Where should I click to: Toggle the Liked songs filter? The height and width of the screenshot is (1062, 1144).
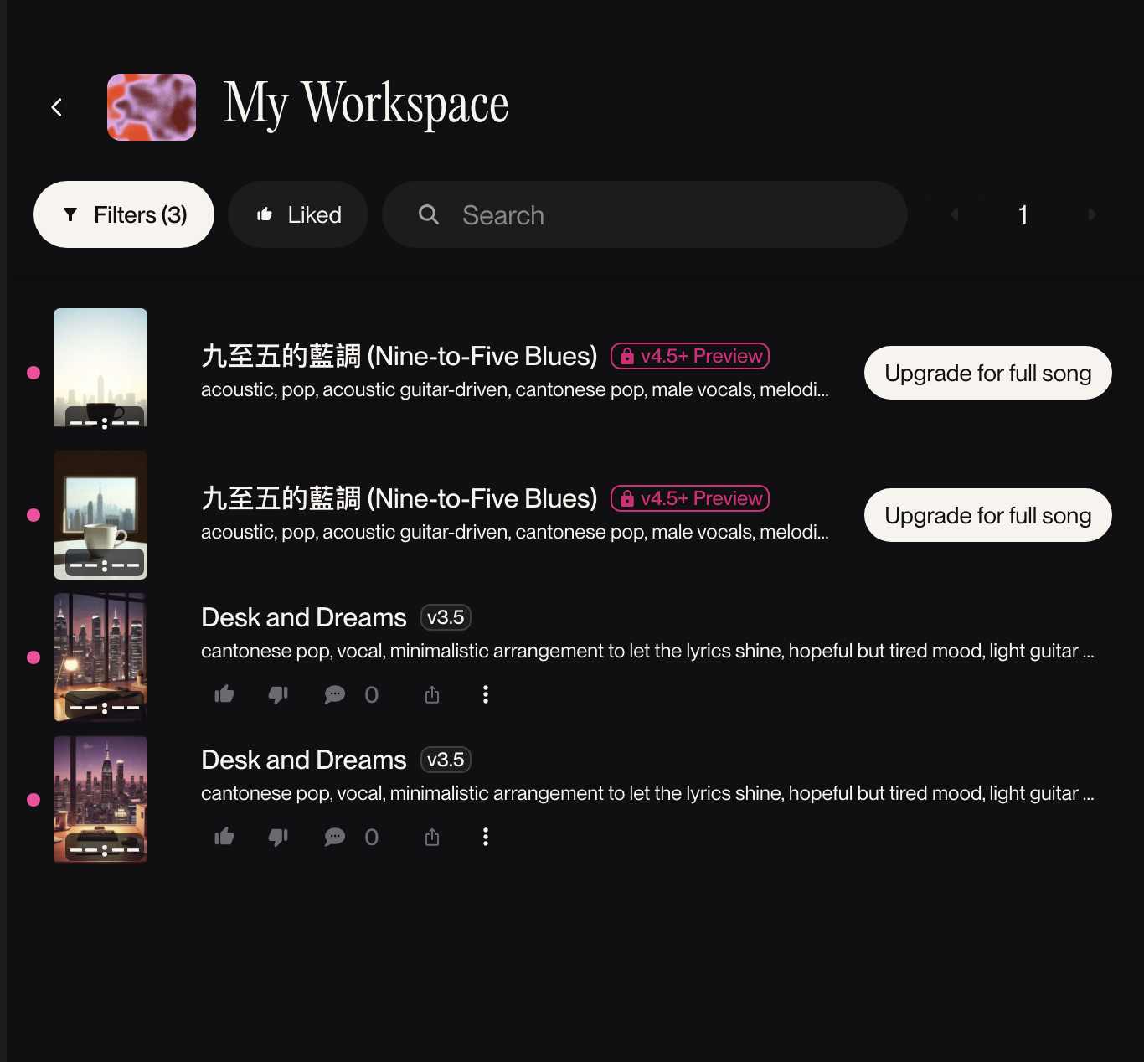coord(298,215)
